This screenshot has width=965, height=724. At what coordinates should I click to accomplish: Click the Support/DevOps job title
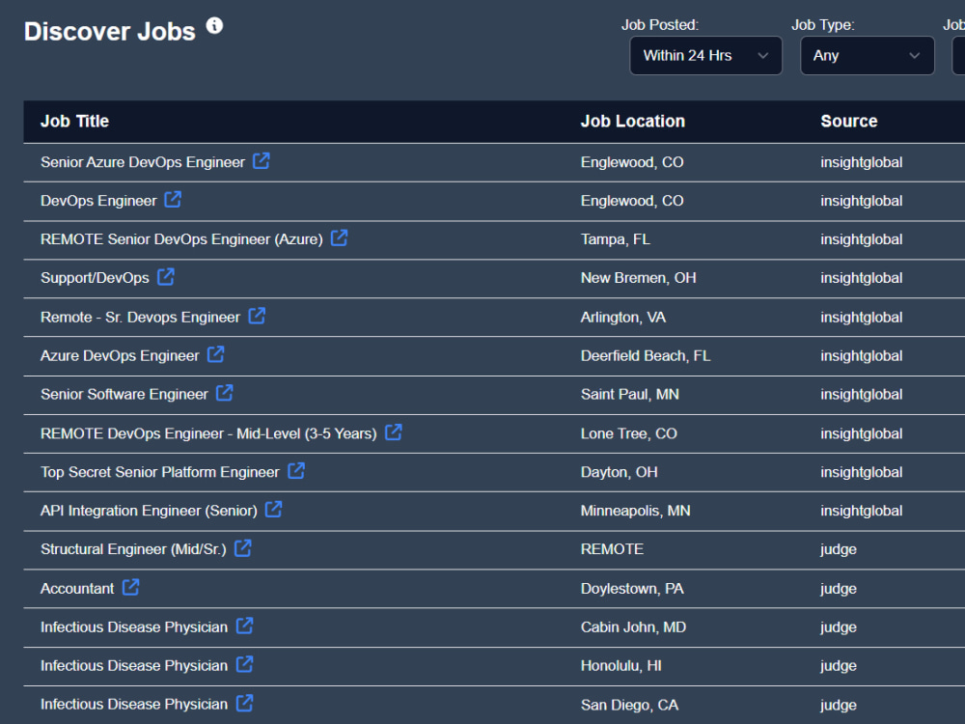coord(95,278)
